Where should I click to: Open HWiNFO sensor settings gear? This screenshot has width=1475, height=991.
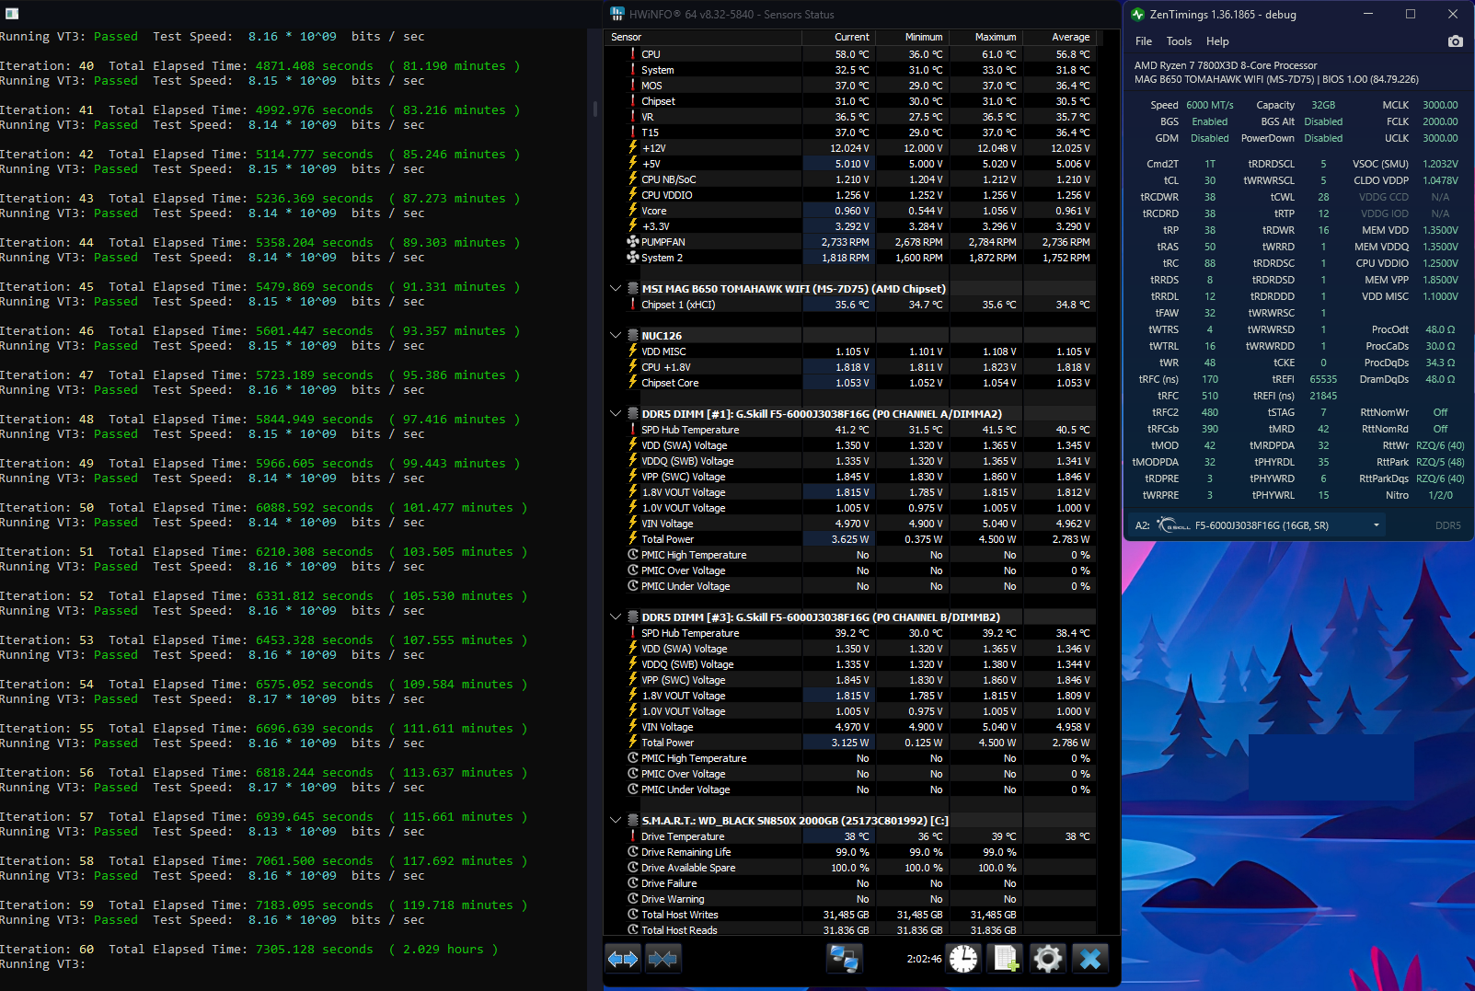pos(1047,959)
